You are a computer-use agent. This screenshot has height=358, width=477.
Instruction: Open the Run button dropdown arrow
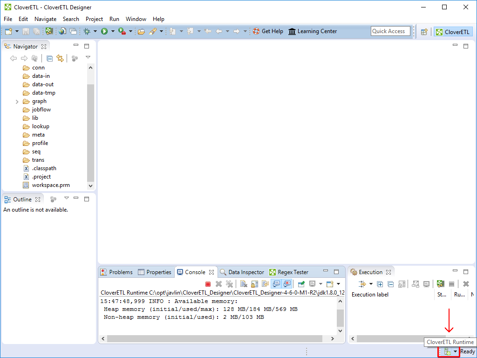point(113,31)
